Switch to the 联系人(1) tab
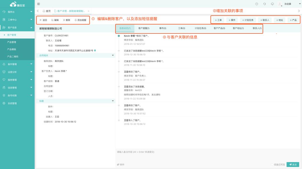The width and height of the screenshot is (302, 169). pos(257,28)
